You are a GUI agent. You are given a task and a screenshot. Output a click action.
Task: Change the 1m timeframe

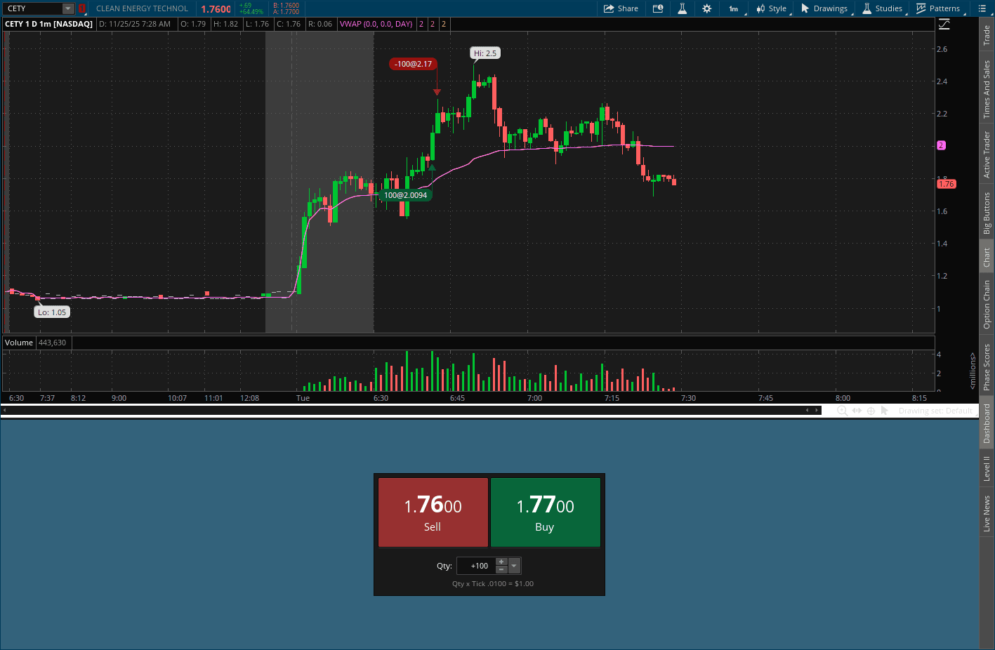point(733,8)
